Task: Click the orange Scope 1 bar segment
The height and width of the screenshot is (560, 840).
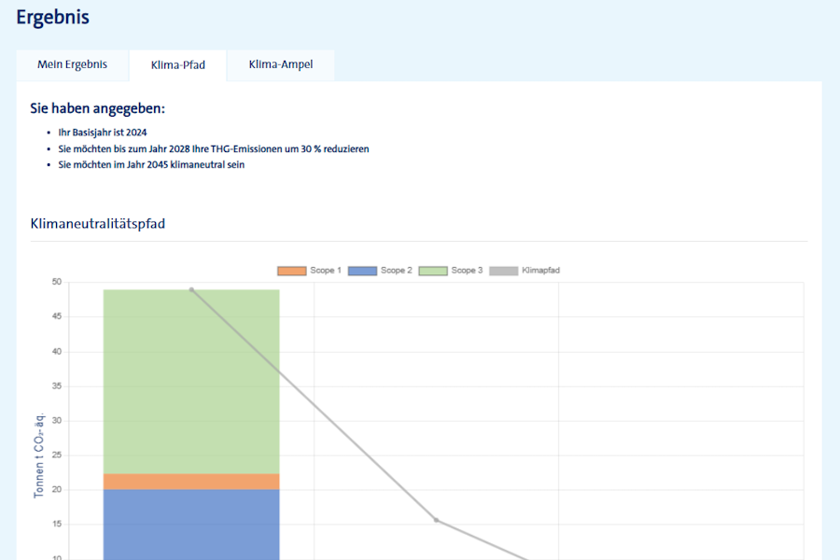Action: (191, 482)
